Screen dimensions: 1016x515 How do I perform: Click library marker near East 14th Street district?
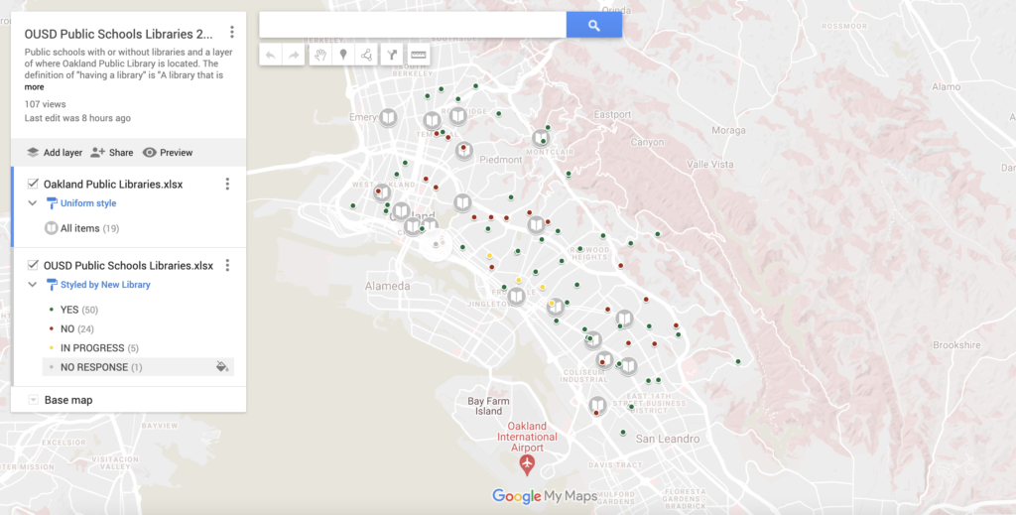(597, 406)
